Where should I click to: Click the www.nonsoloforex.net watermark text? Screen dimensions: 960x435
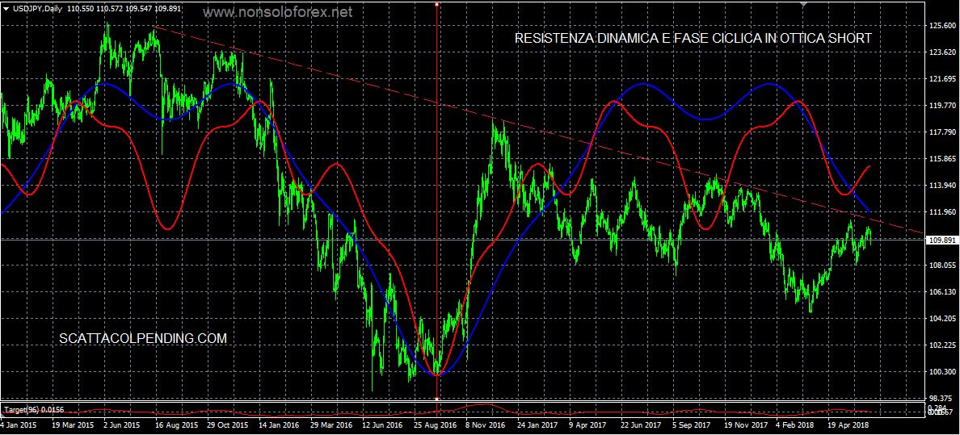(277, 13)
